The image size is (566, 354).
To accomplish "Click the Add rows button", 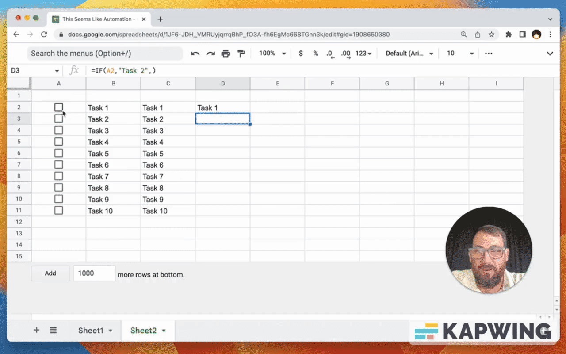I will click(x=50, y=273).
